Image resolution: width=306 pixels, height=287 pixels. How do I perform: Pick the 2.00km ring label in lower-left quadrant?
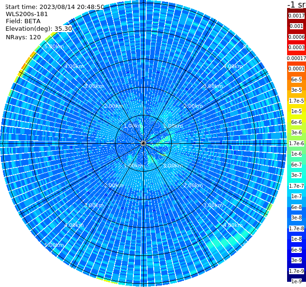tap(114, 185)
